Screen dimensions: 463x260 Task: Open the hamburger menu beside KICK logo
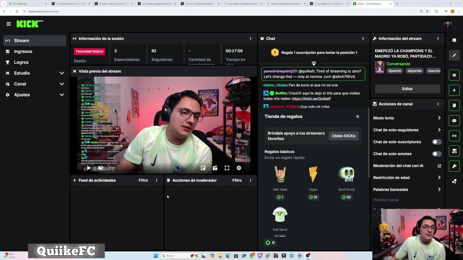point(9,24)
